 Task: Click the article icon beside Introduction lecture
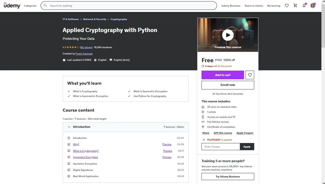point(69,138)
